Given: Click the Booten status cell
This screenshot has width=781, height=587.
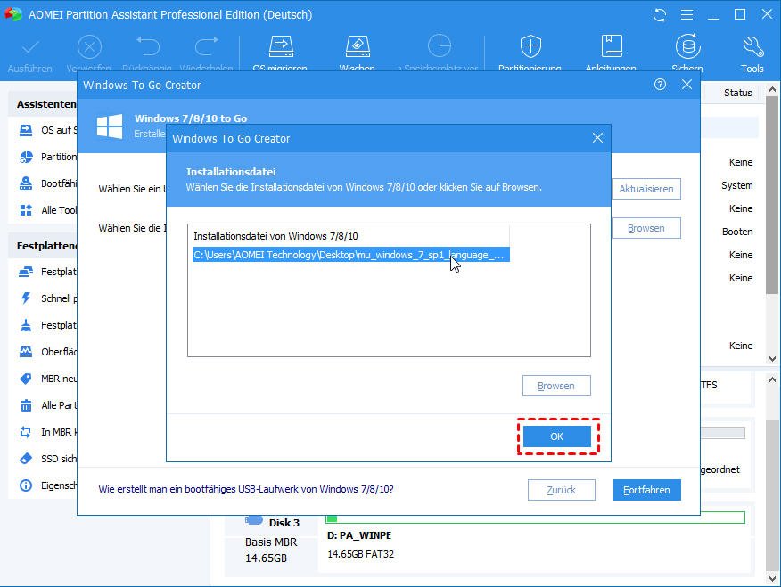Looking at the screenshot, I should pyautogui.click(x=737, y=232).
